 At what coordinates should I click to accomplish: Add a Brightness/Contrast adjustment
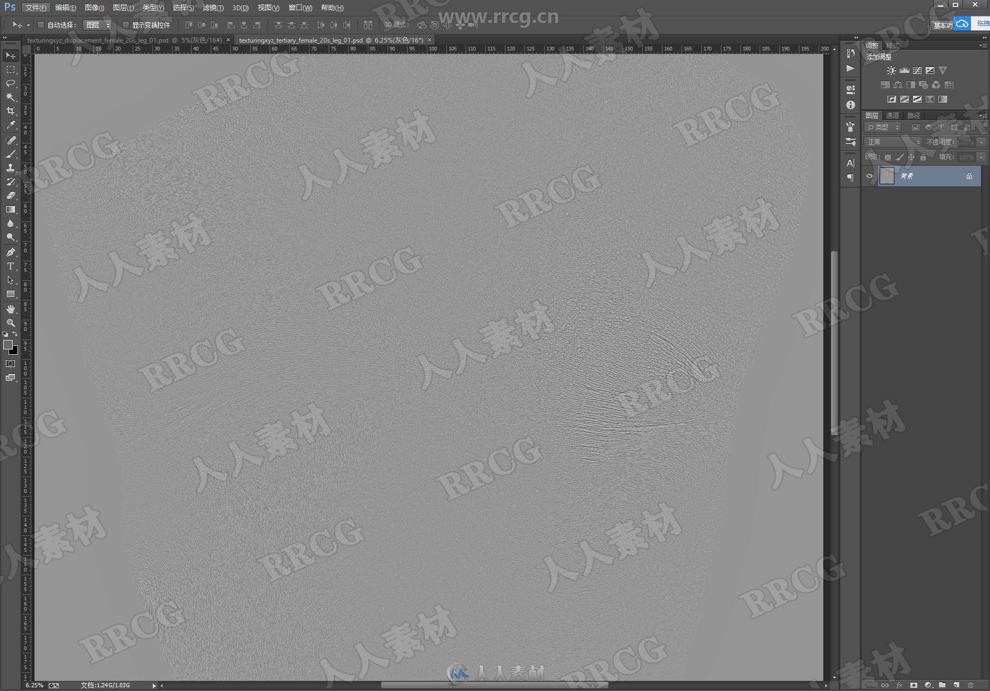(x=891, y=70)
